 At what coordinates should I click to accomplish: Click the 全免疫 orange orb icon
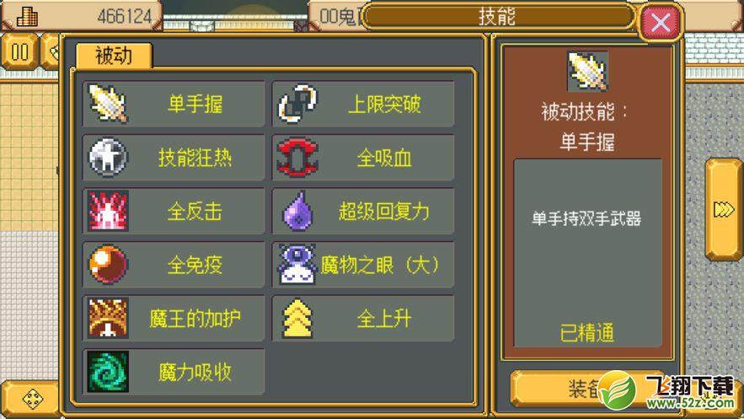108,265
